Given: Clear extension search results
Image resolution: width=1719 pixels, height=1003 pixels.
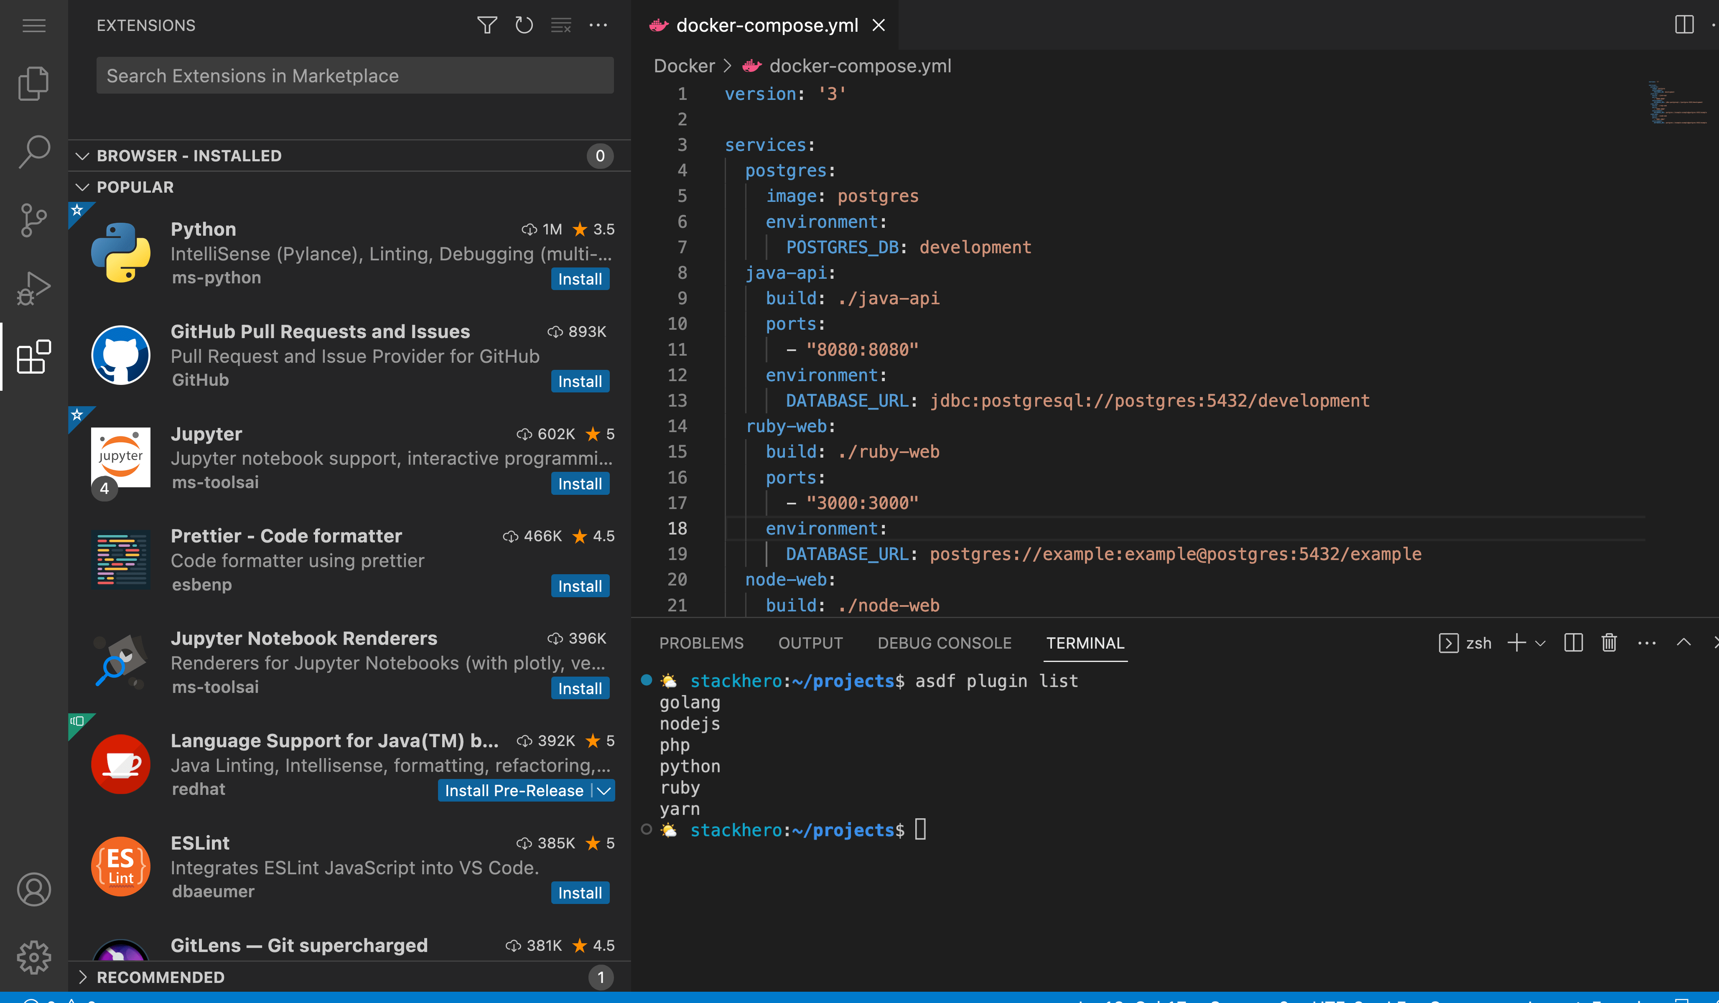Looking at the screenshot, I should 560,25.
